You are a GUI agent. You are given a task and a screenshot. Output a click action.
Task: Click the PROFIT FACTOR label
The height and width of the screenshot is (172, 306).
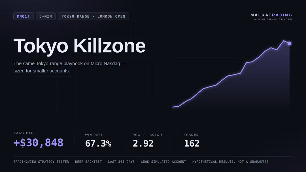click(147, 135)
